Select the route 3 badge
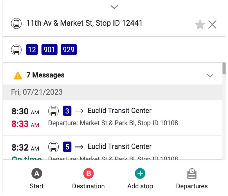The width and height of the screenshot is (228, 196). [67, 111]
